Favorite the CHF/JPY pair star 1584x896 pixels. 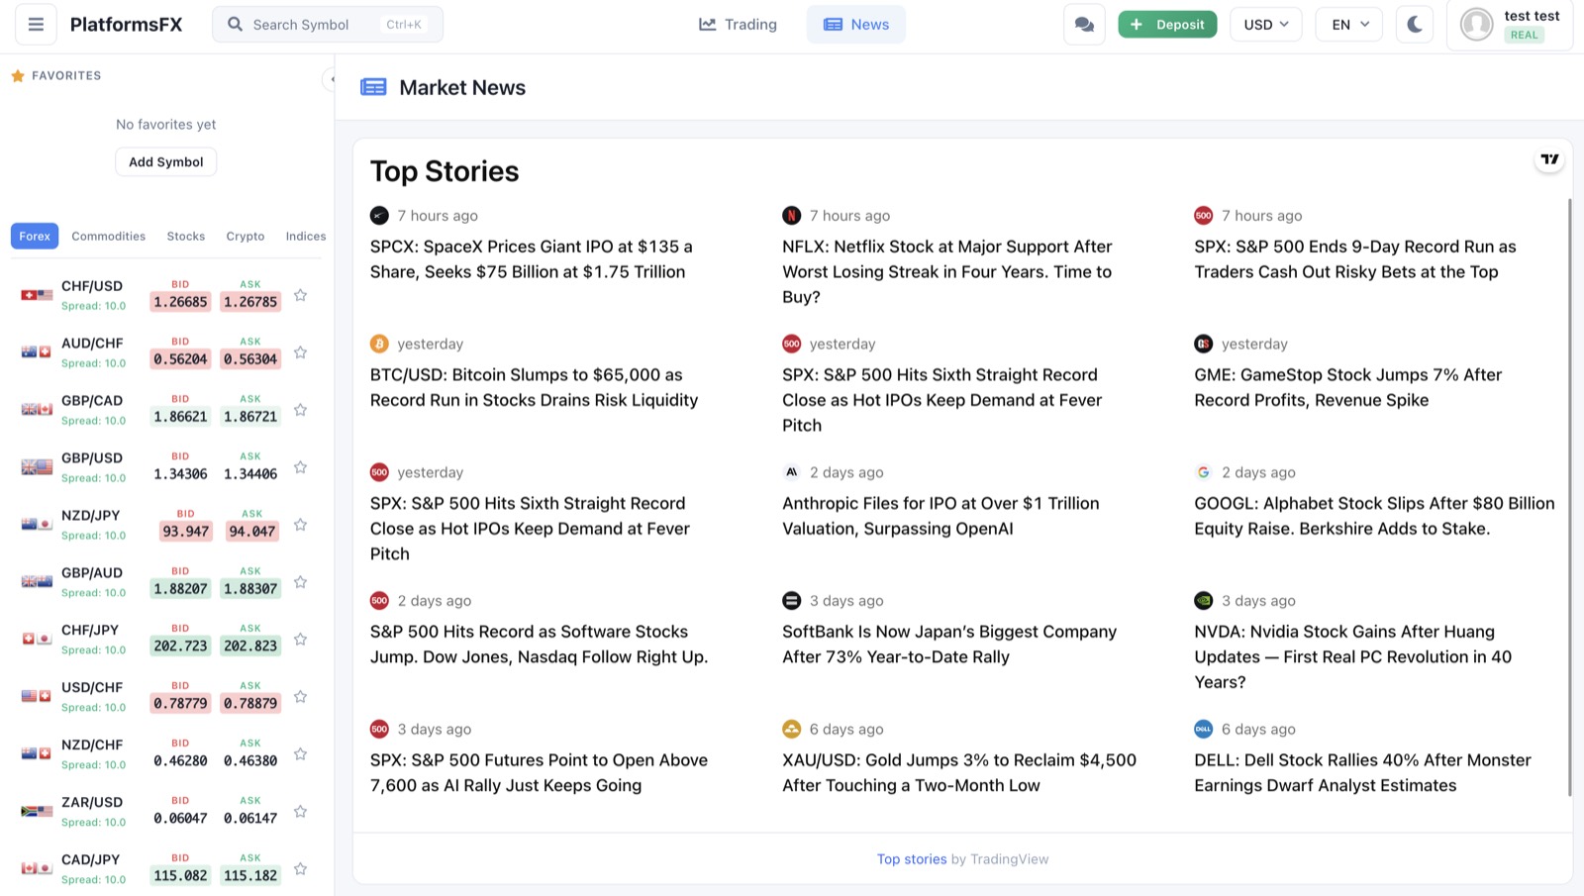tap(300, 640)
